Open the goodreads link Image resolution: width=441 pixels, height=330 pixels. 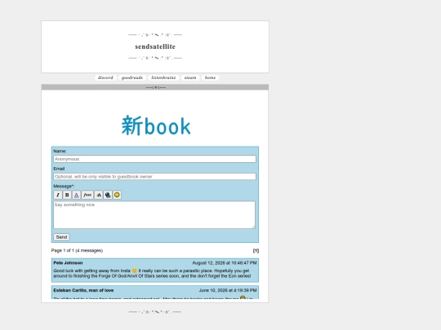pyautogui.click(x=132, y=77)
